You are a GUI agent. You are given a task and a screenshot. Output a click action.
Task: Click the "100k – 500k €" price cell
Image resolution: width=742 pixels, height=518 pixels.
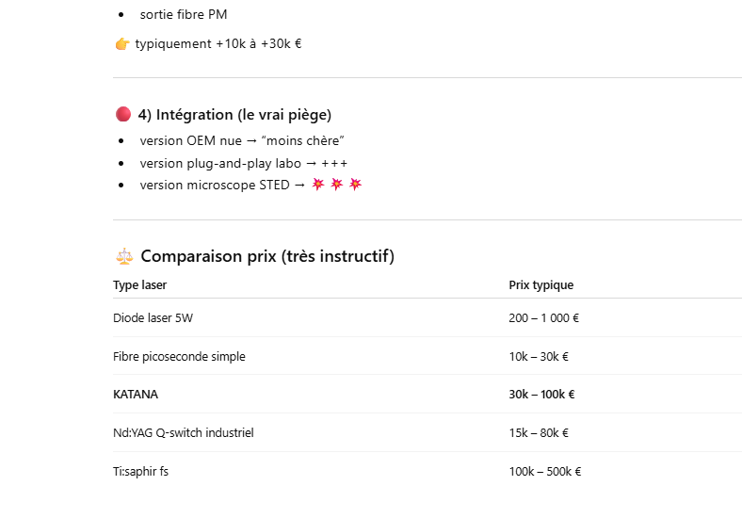[544, 472]
